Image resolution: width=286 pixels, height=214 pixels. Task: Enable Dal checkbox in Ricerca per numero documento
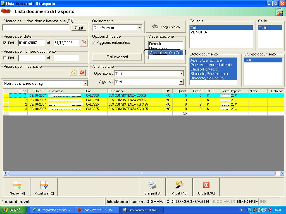coord(5,58)
